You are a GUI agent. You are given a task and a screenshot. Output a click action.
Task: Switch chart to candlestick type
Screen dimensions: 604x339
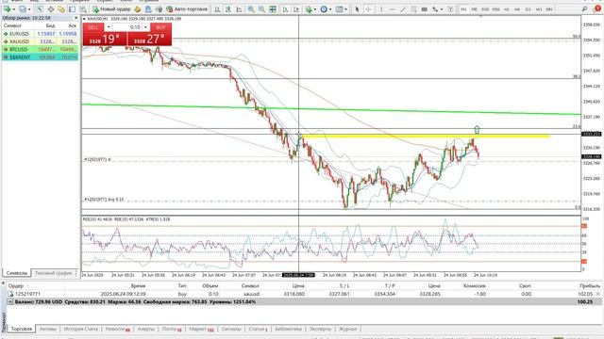tap(228, 8)
